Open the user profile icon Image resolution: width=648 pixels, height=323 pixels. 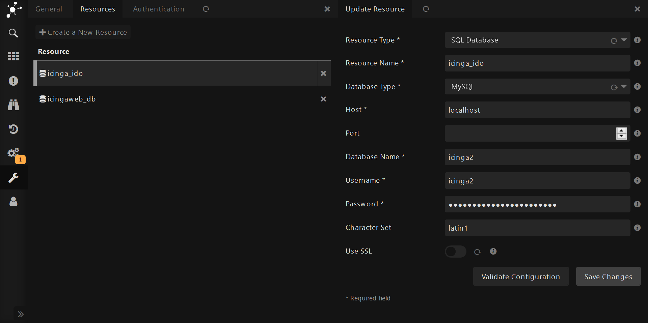[x=13, y=202]
